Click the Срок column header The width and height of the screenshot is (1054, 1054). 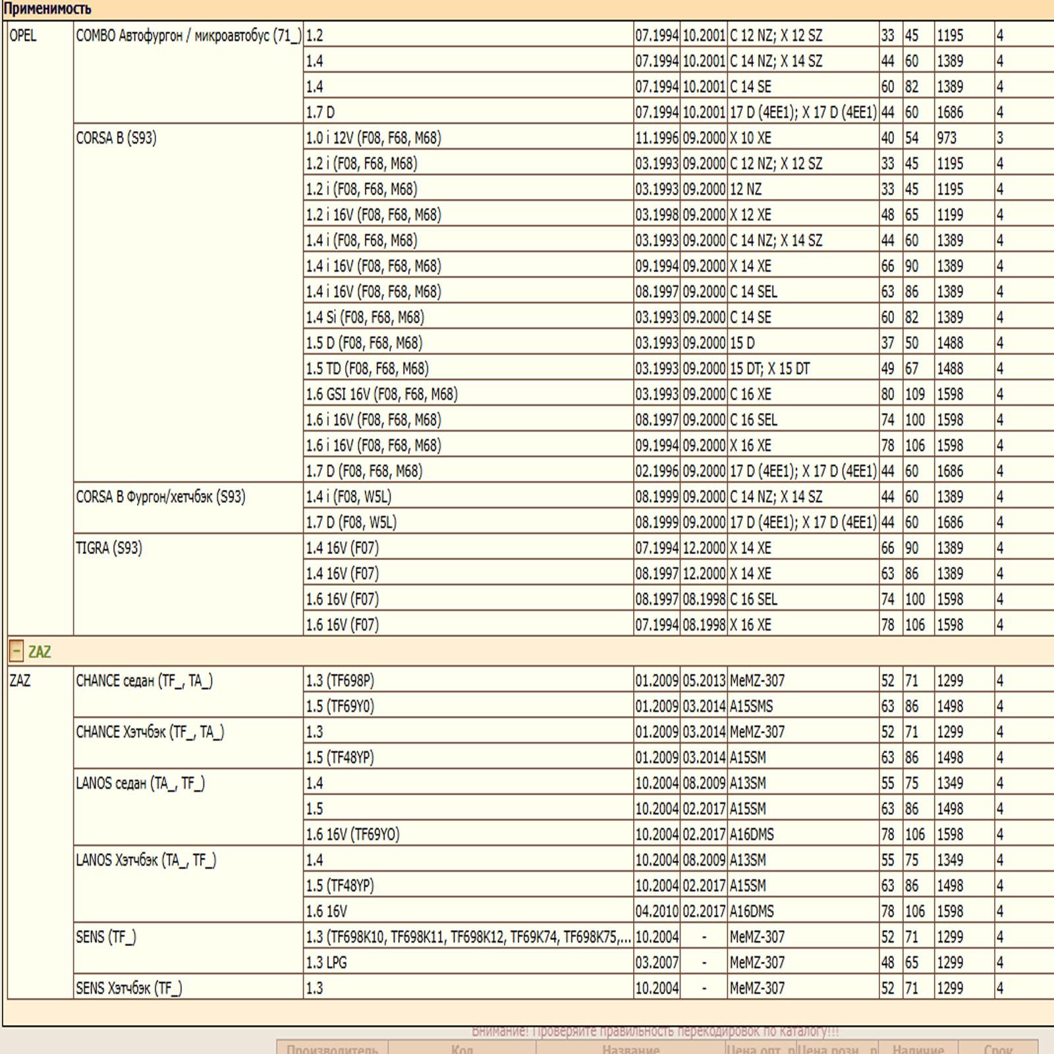(x=997, y=1048)
